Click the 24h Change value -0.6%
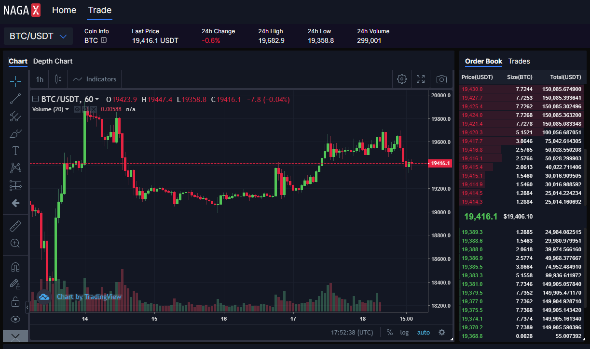Viewport: 590px width, 349px height. point(210,40)
